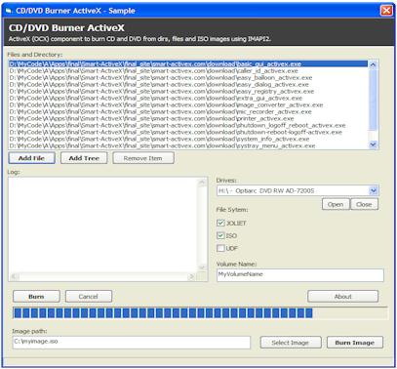Select the easy_balloon_activex.exe file row
397x369 pixels.
click(188, 77)
